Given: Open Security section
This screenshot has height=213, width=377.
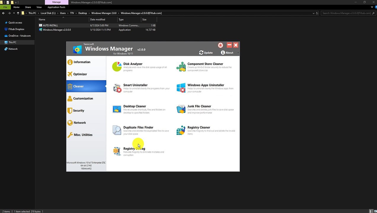Looking at the screenshot, I should pyautogui.click(x=86, y=111).
